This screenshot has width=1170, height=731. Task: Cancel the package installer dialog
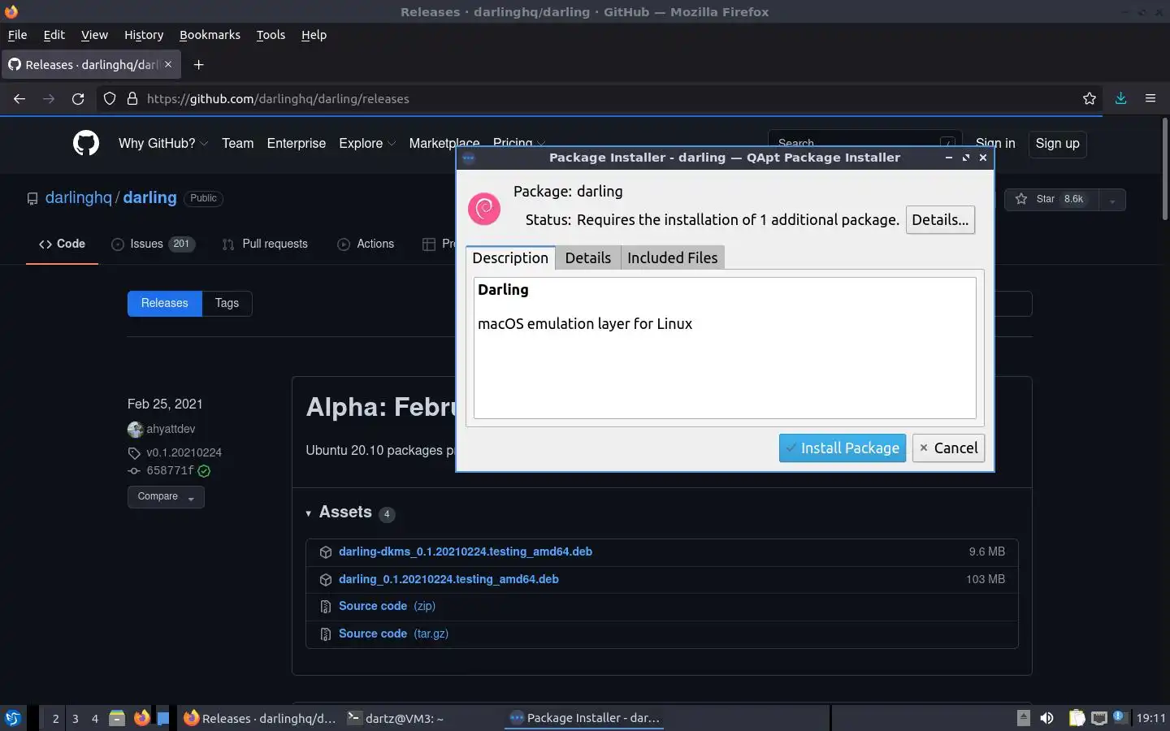click(948, 448)
